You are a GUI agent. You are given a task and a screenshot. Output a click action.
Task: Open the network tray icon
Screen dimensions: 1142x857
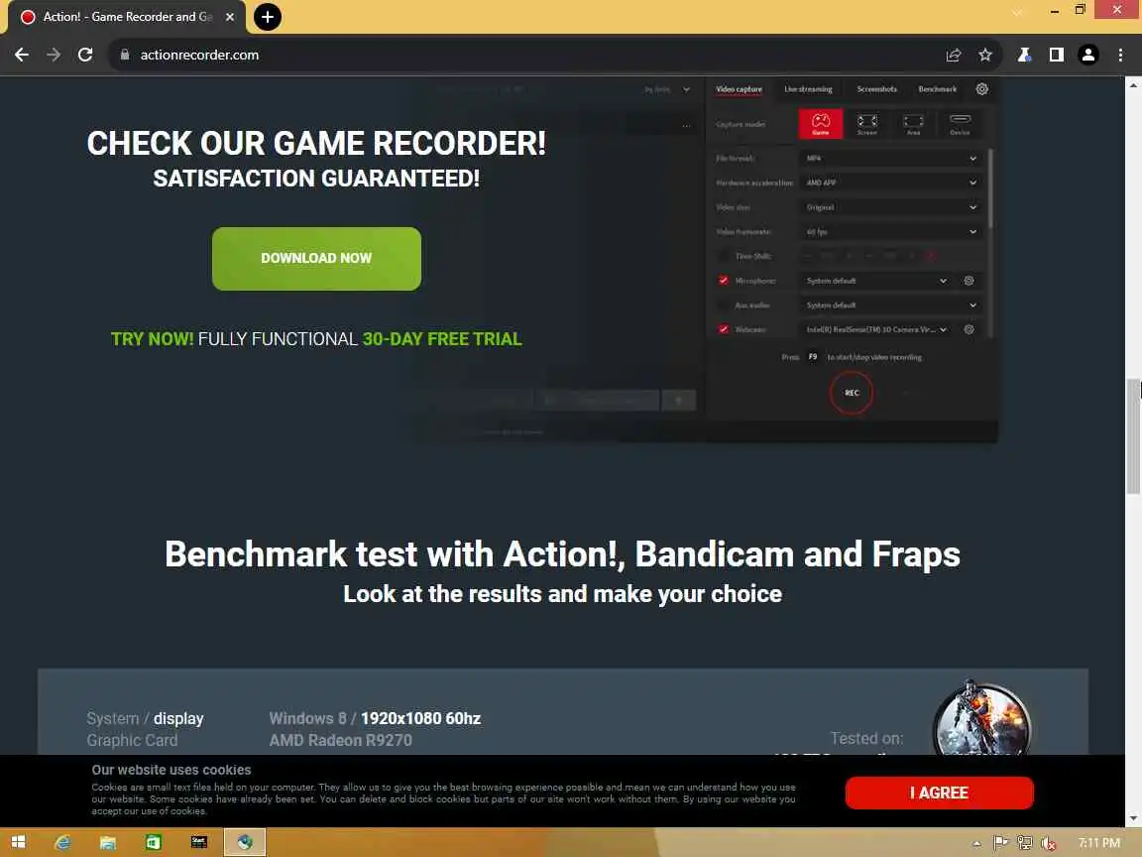(x=1025, y=843)
